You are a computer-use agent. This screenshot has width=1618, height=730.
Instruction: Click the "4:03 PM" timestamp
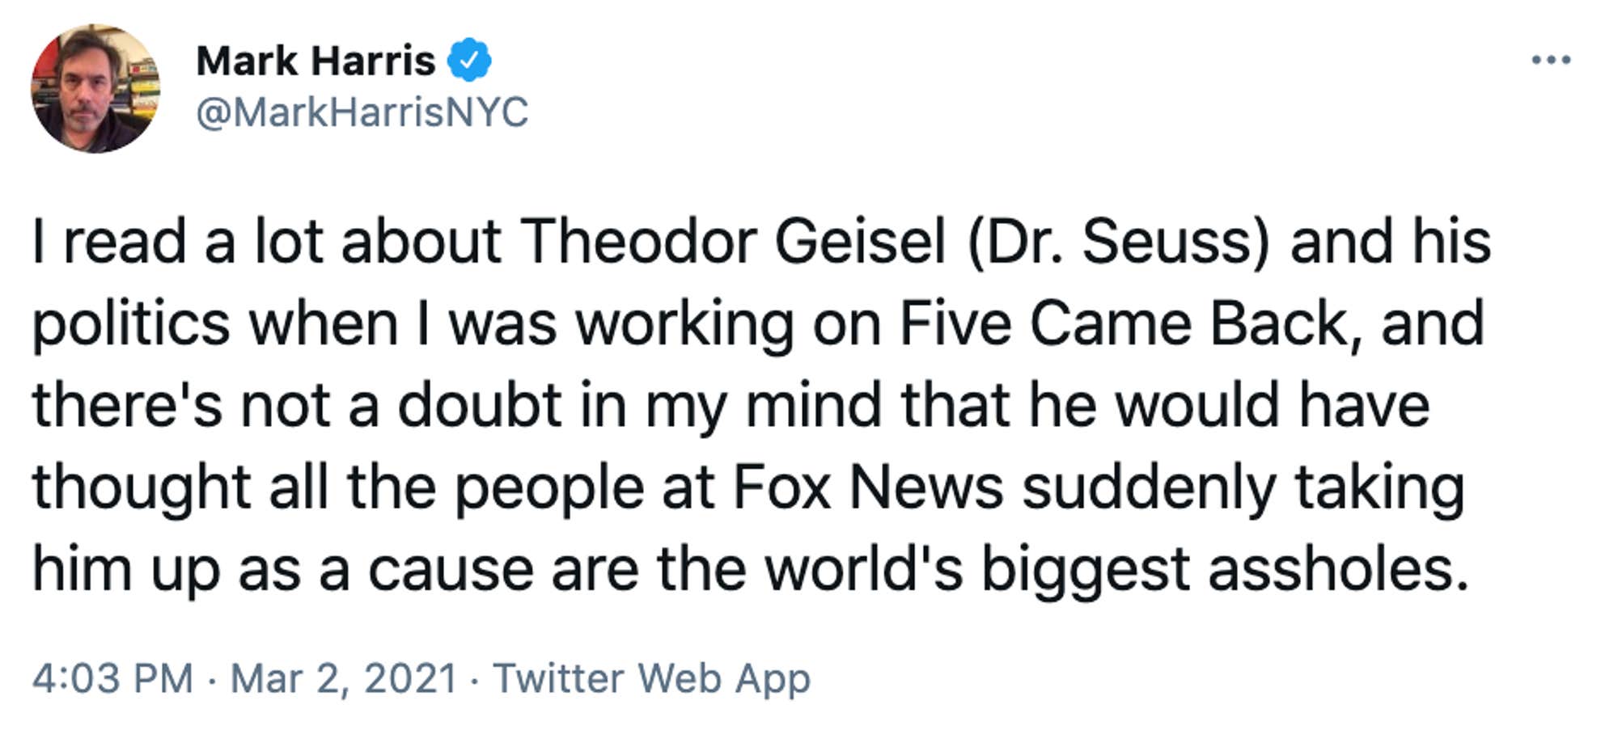click(x=112, y=677)
